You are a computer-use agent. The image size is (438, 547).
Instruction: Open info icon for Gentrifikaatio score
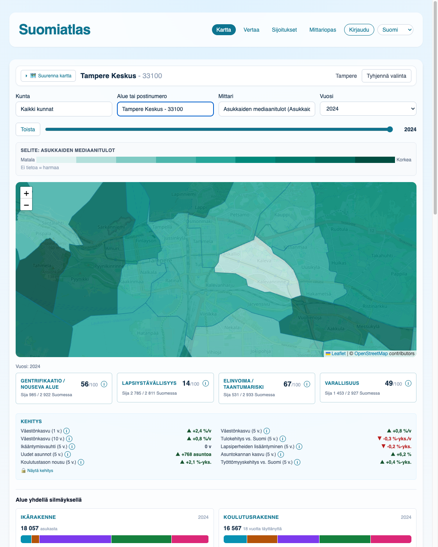tap(104, 384)
